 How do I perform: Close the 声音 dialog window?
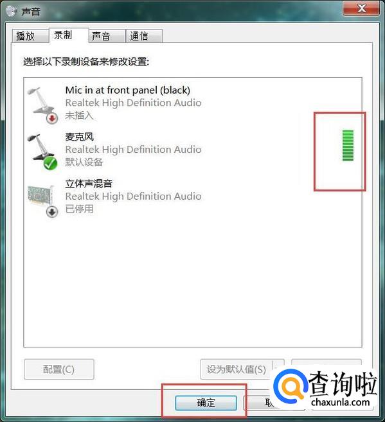click(x=361, y=8)
